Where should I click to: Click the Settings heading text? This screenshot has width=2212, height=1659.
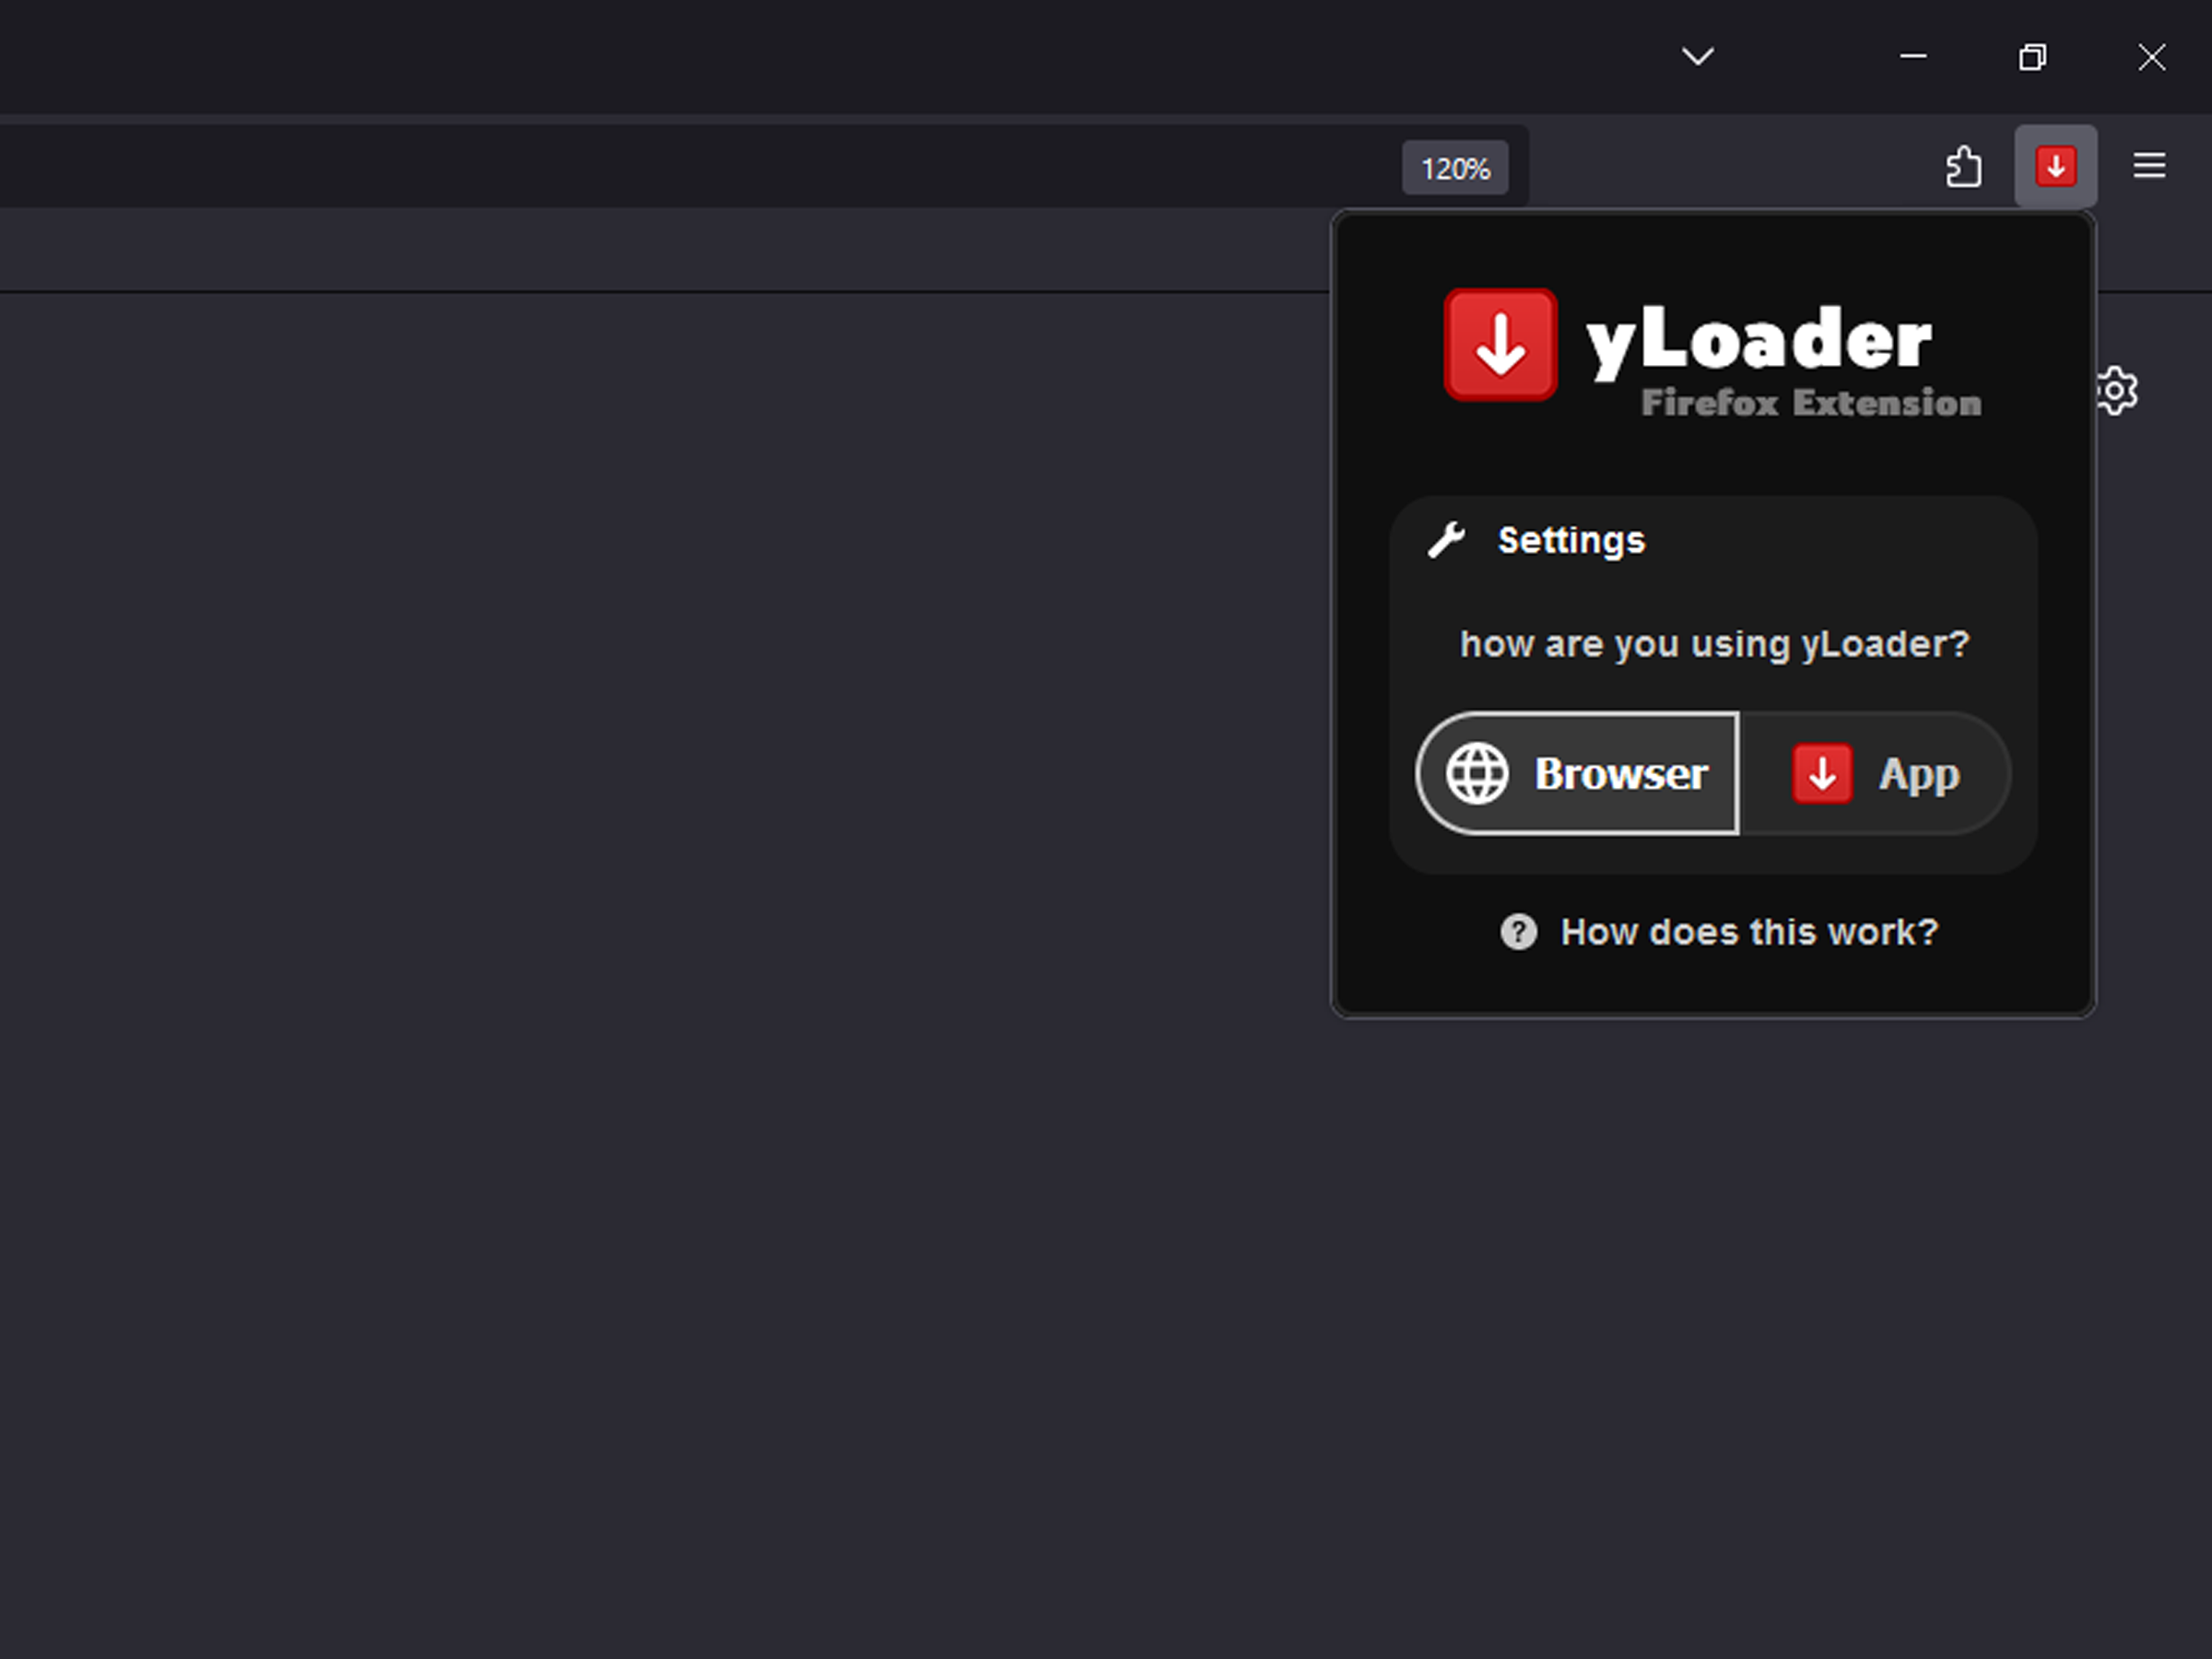click(x=1570, y=540)
